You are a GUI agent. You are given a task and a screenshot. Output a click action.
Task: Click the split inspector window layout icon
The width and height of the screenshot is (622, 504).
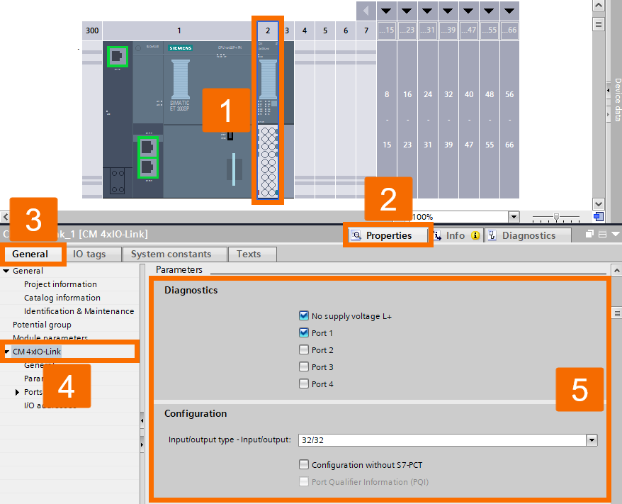(602, 234)
